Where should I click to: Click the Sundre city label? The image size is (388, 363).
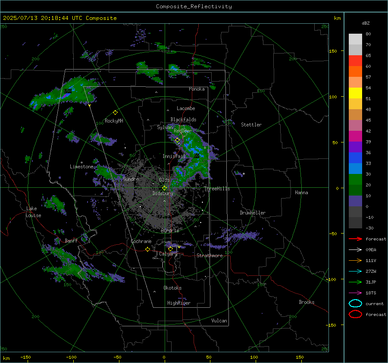point(131,179)
